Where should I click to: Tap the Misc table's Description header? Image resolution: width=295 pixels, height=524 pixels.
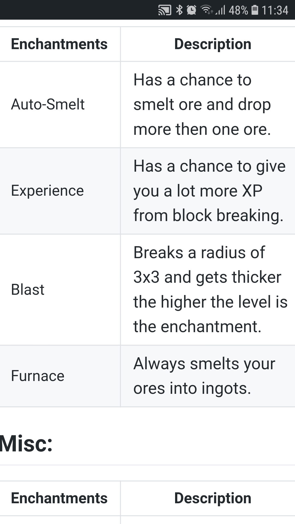click(213, 498)
